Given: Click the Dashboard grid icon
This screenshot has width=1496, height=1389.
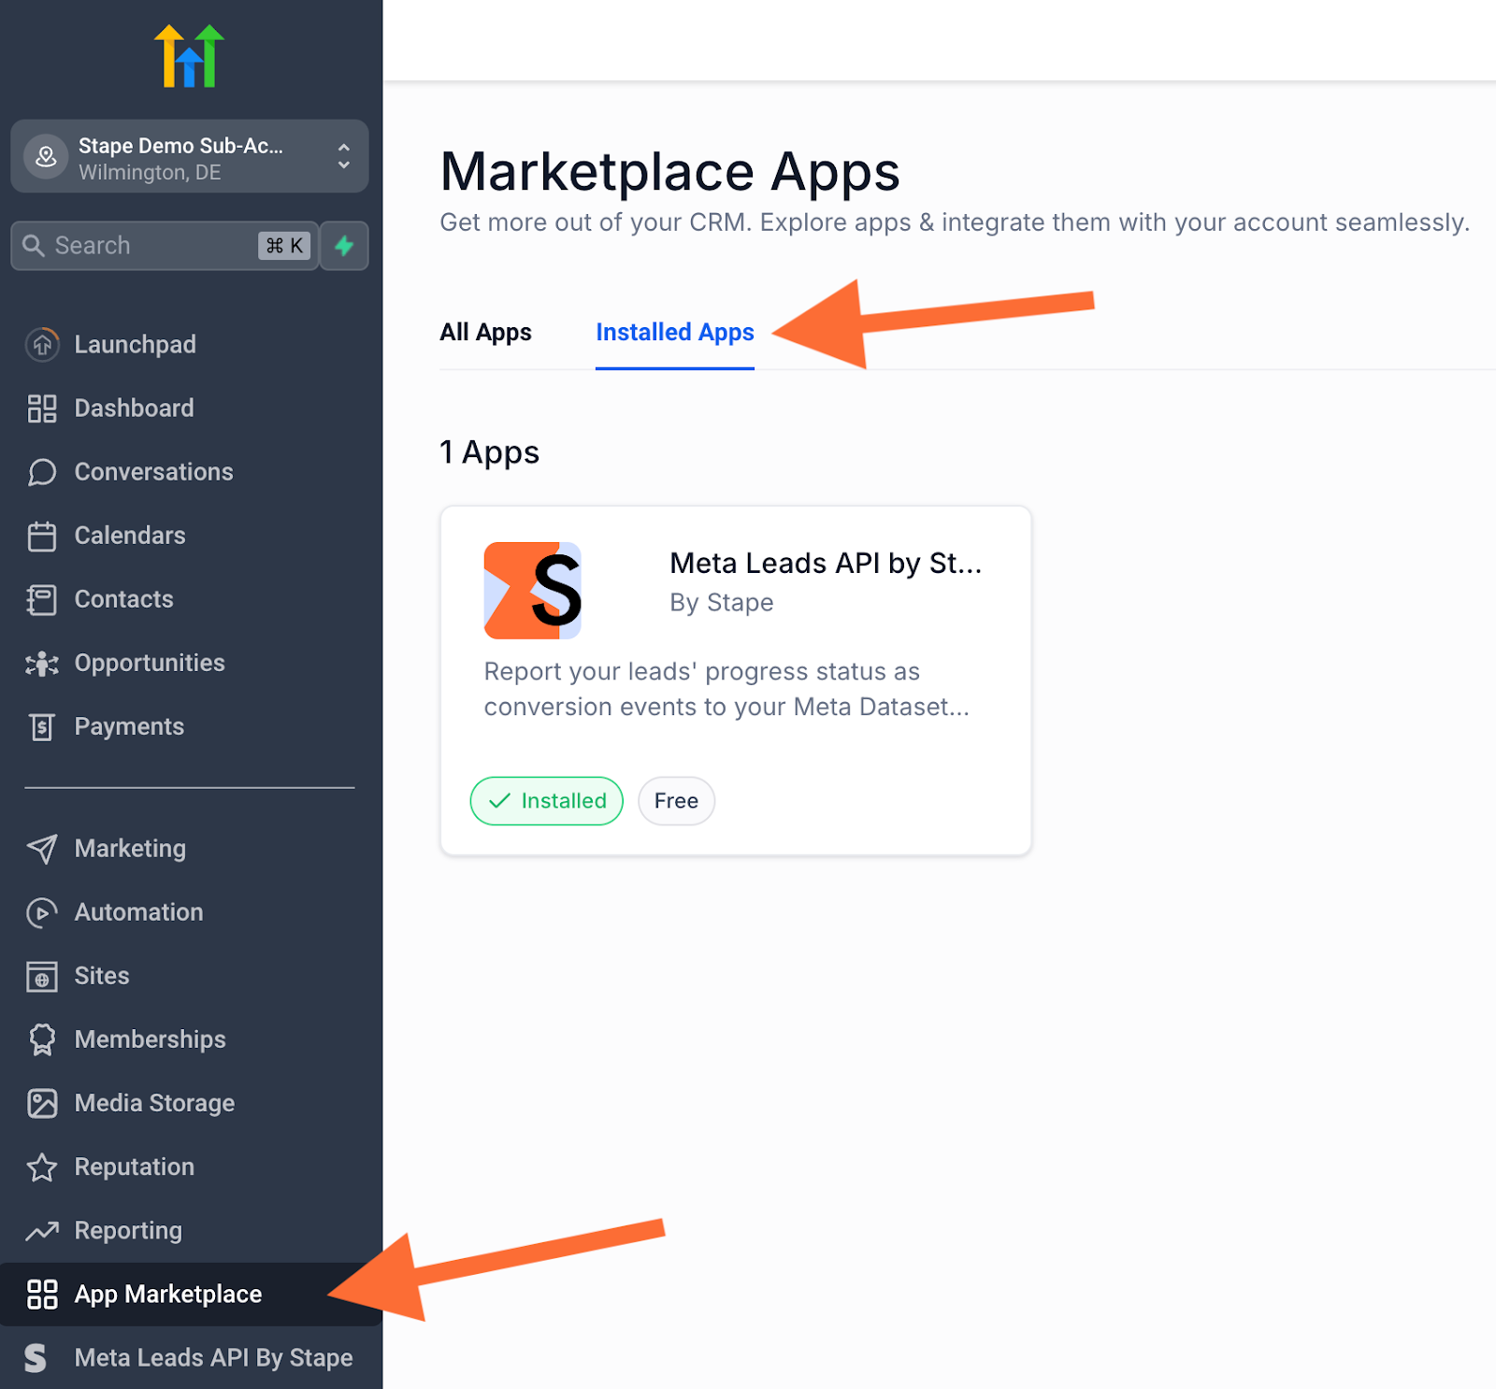Looking at the screenshot, I should pos(42,408).
